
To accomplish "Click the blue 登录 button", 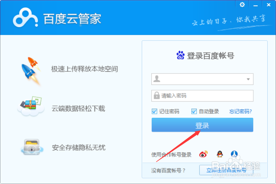I will (x=202, y=125).
